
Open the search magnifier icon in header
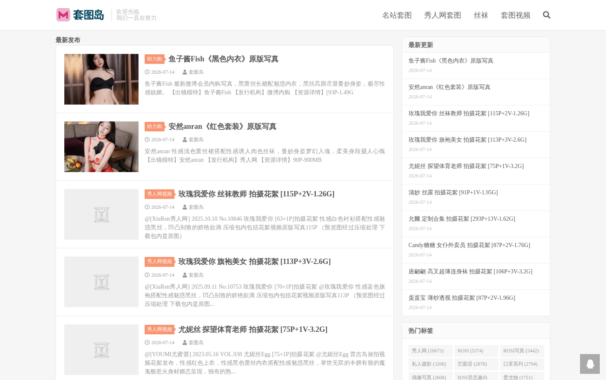pyautogui.click(x=547, y=15)
